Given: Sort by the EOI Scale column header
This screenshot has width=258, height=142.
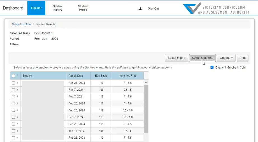Looking at the screenshot, I should [x=101, y=76].
